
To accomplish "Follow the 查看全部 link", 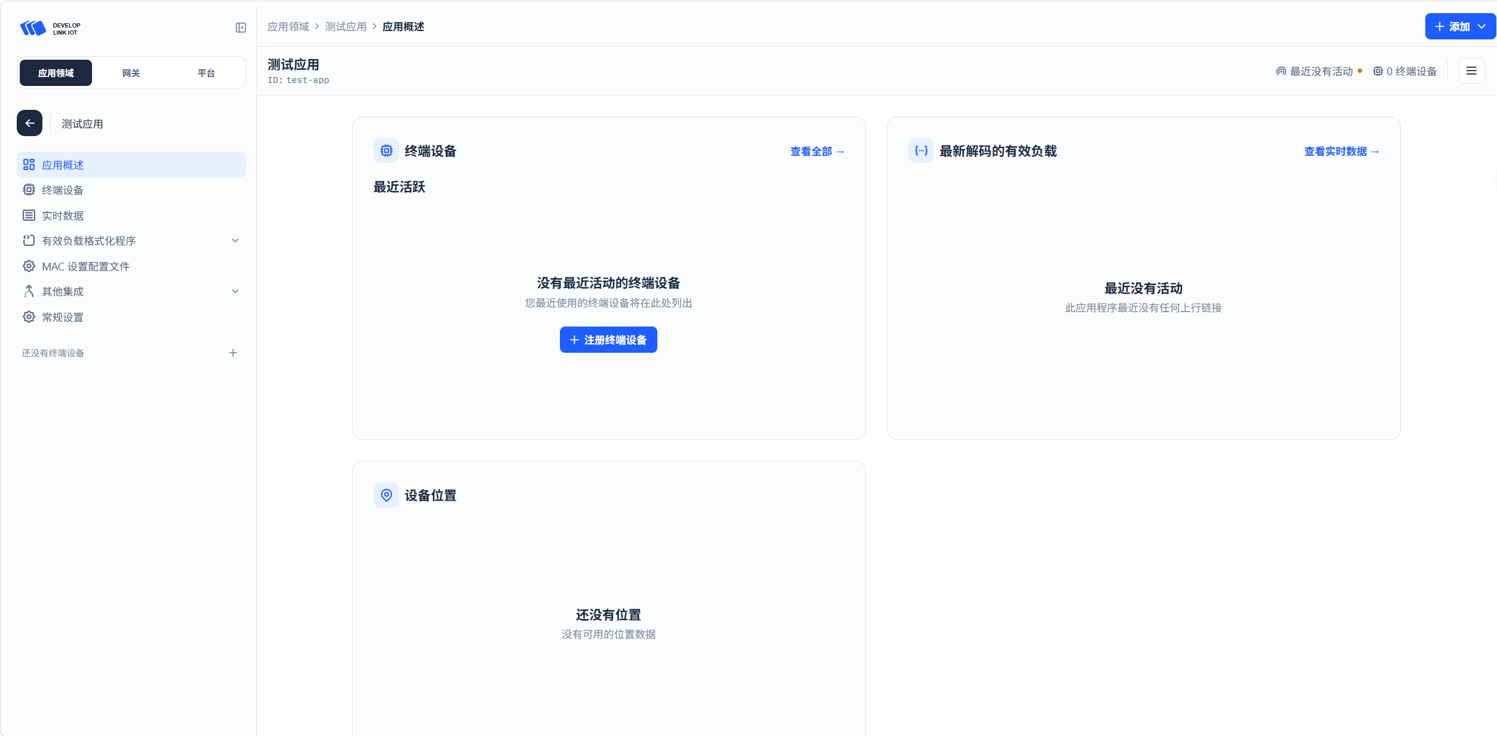I will 818,152.
